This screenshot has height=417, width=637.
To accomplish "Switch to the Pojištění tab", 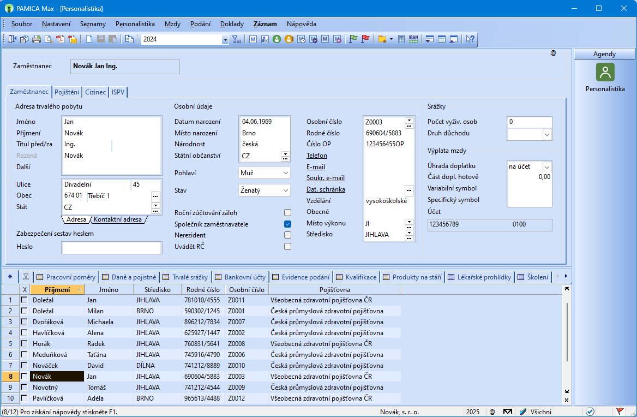I will (67, 92).
